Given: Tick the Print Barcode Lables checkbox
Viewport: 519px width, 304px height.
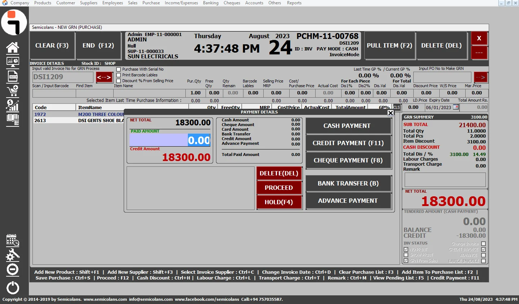Looking at the screenshot, I should click(118, 75).
